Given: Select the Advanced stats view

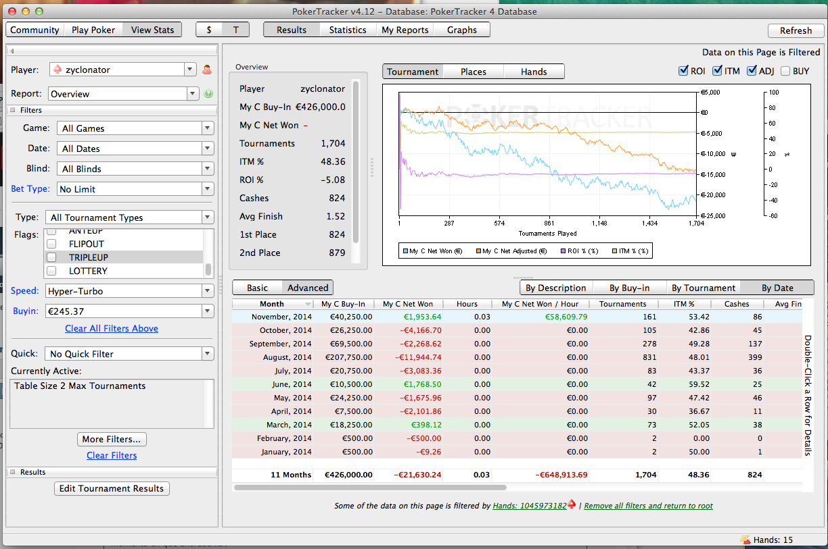Looking at the screenshot, I should coord(308,288).
